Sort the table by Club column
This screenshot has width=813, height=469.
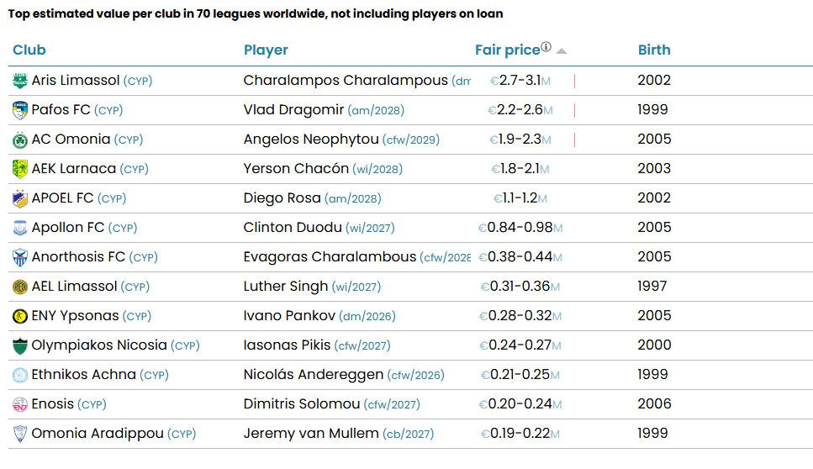[x=29, y=50]
